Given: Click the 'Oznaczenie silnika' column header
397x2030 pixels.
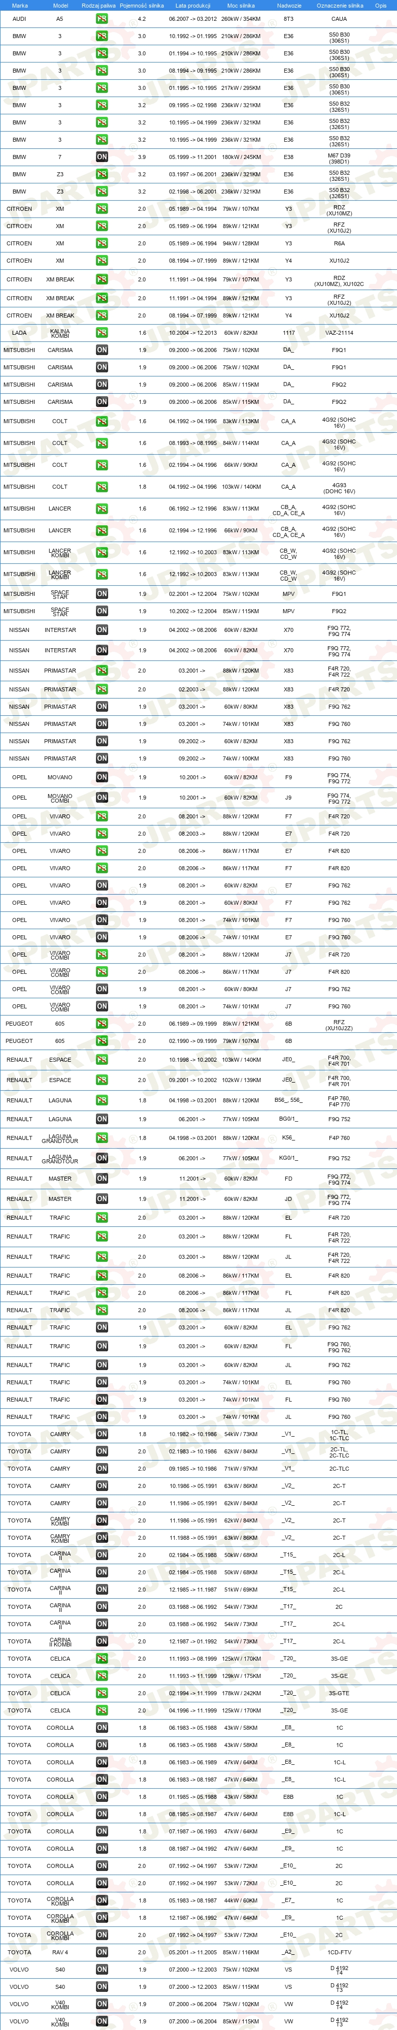Looking at the screenshot, I should coord(340,6).
